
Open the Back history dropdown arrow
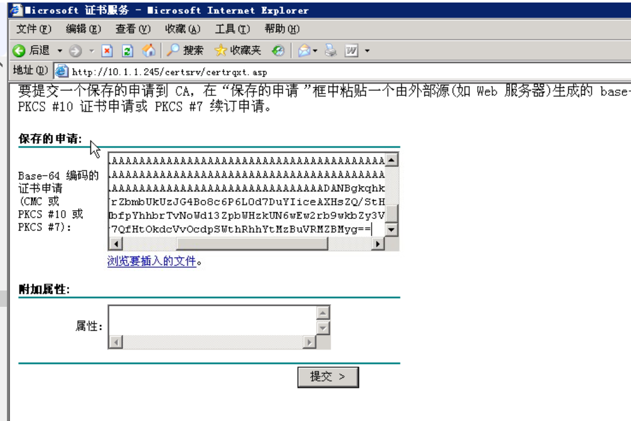[x=60, y=51]
